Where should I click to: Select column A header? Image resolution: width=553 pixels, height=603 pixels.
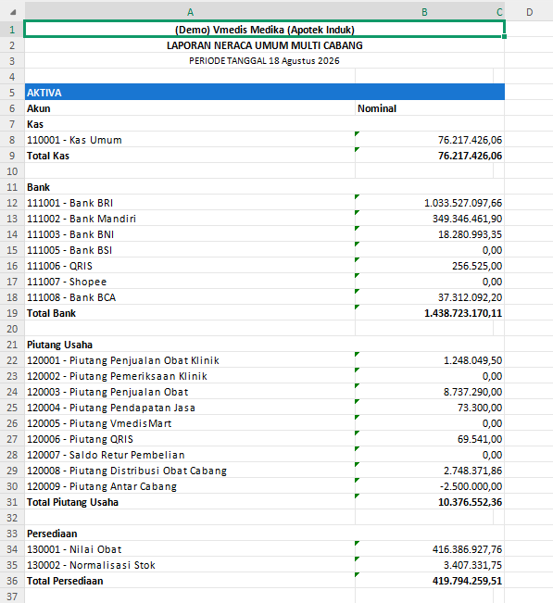190,12
